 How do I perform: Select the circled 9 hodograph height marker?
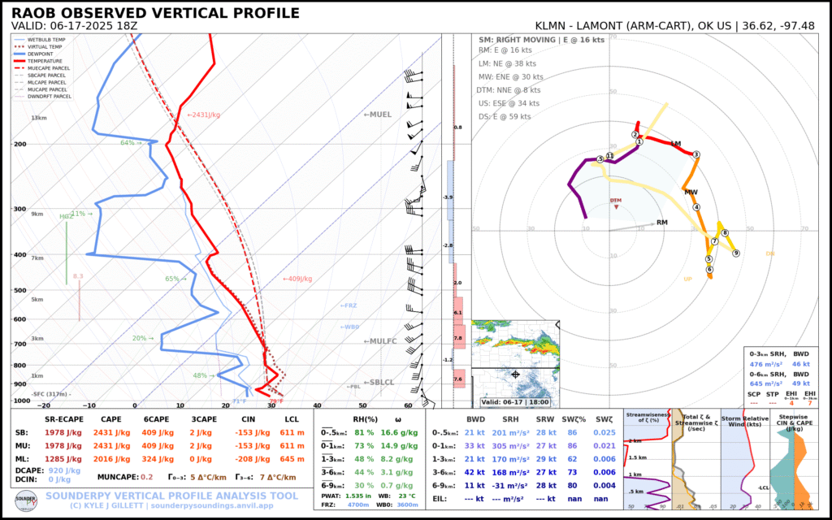point(736,253)
